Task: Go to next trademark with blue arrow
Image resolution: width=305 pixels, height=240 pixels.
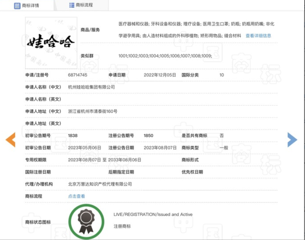Action: (x=292, y=140)
